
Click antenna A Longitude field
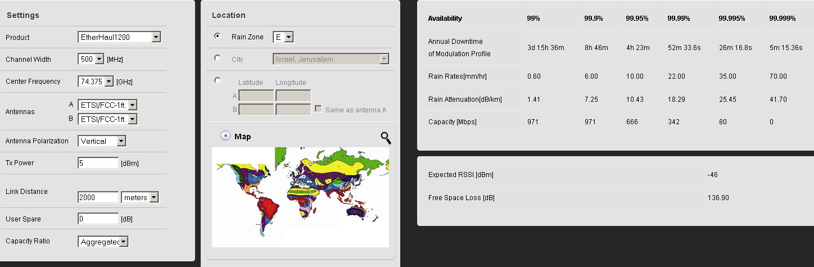[x=293, y=96]
